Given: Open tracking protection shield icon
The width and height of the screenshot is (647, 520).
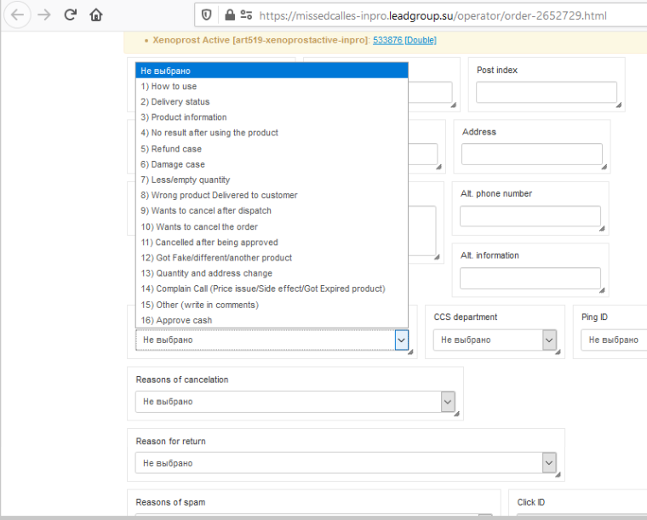Looking at the screenshot, I should [206, 15].
